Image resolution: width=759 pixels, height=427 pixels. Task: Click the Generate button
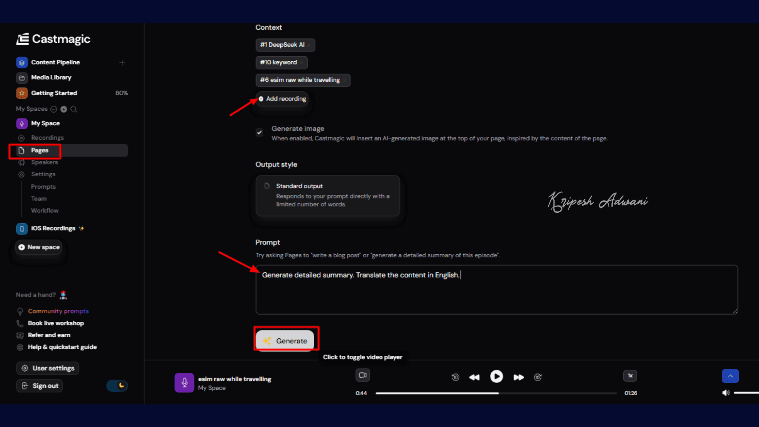coord(285,341)
